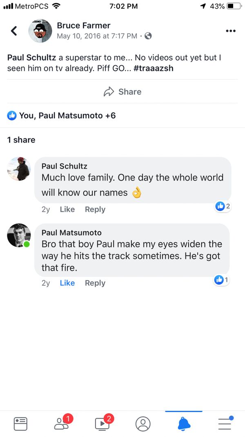The width and height of the screenshot is (245, 437).
Task: Open Bruce Farmer's profile picture
Action: (x=40, y=31)
